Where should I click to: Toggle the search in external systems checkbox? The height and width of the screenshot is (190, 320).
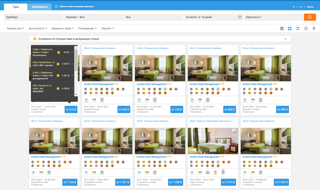[56, 7]
